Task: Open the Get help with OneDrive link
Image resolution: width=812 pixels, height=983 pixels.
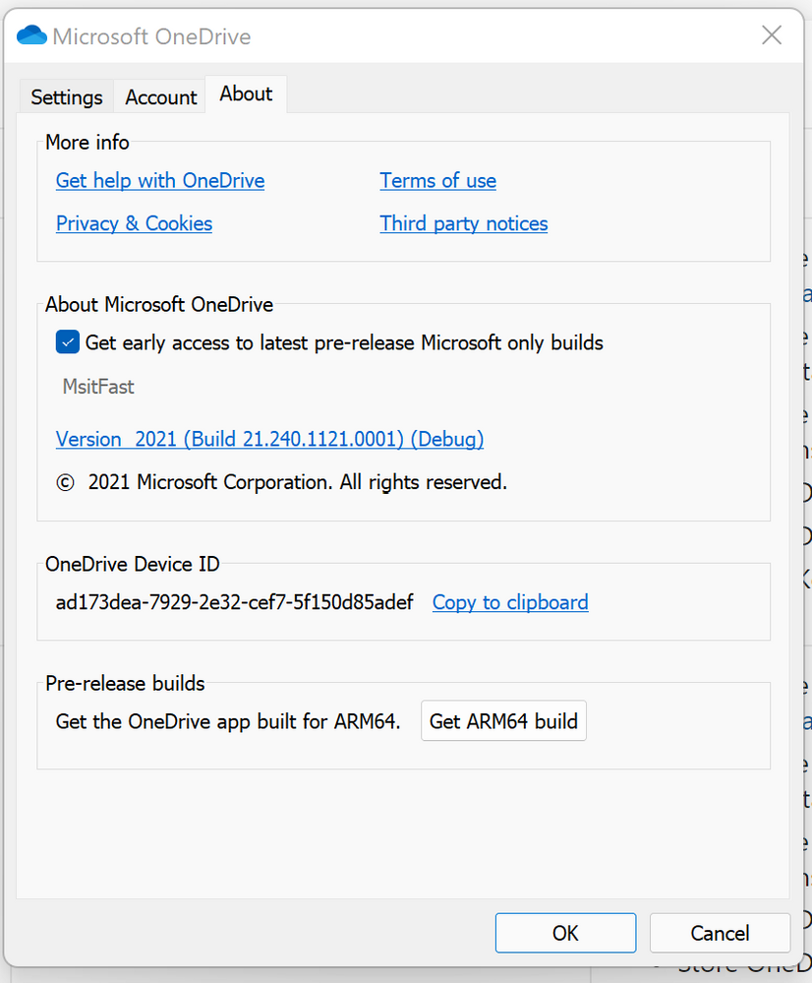Action: coord(160,180)
